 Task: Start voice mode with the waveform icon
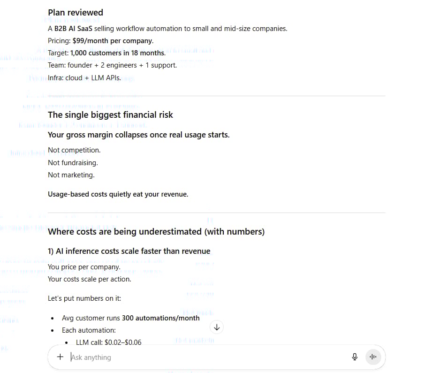pyautogui.click(x=373, y=357)
